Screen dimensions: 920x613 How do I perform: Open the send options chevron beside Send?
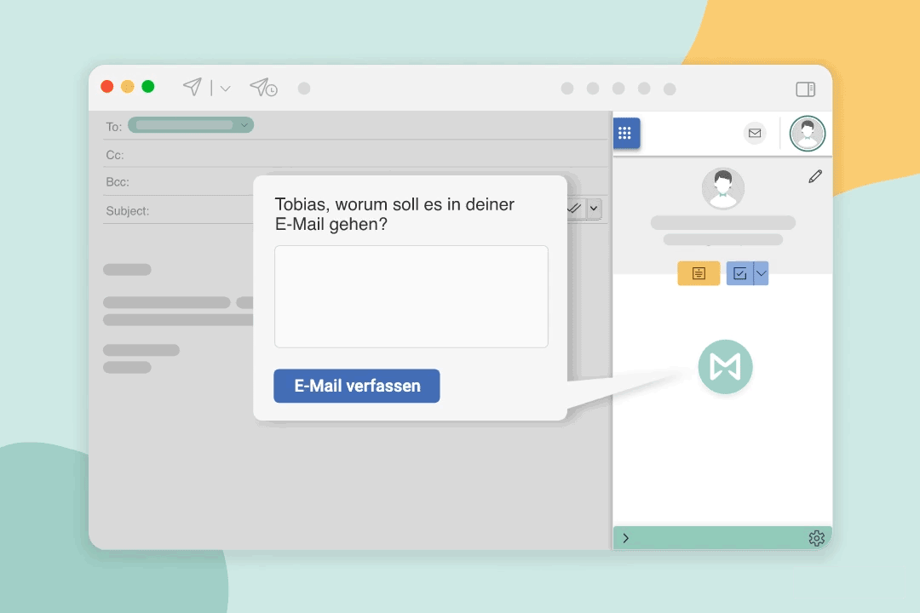tap(225, 89)
